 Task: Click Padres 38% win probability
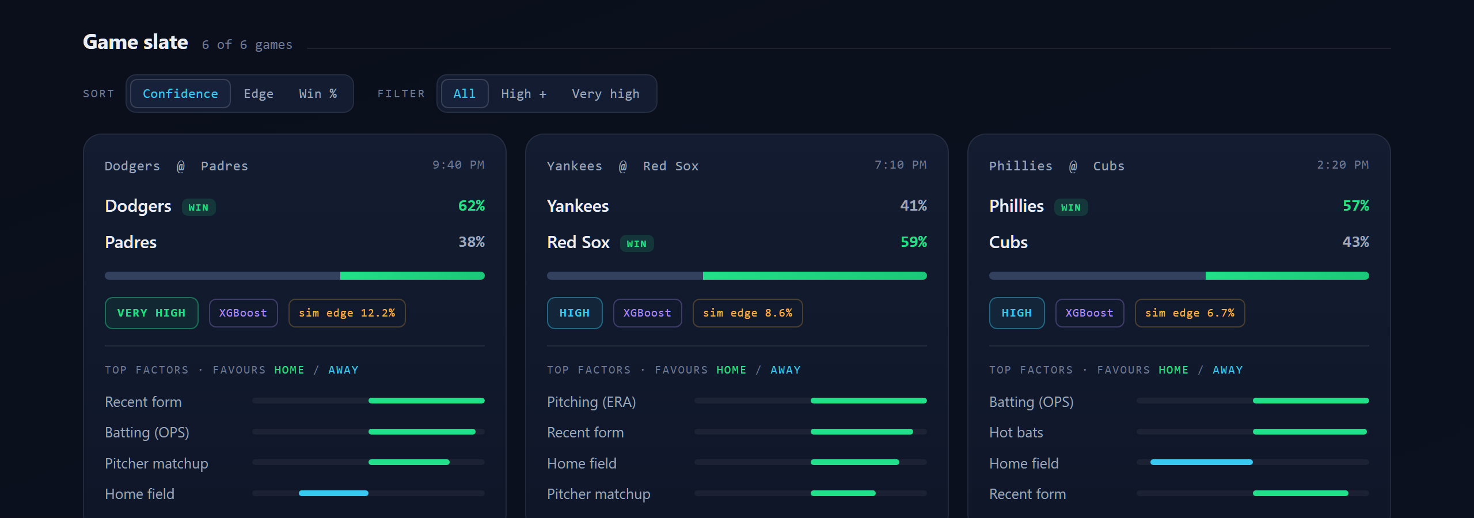472,242
